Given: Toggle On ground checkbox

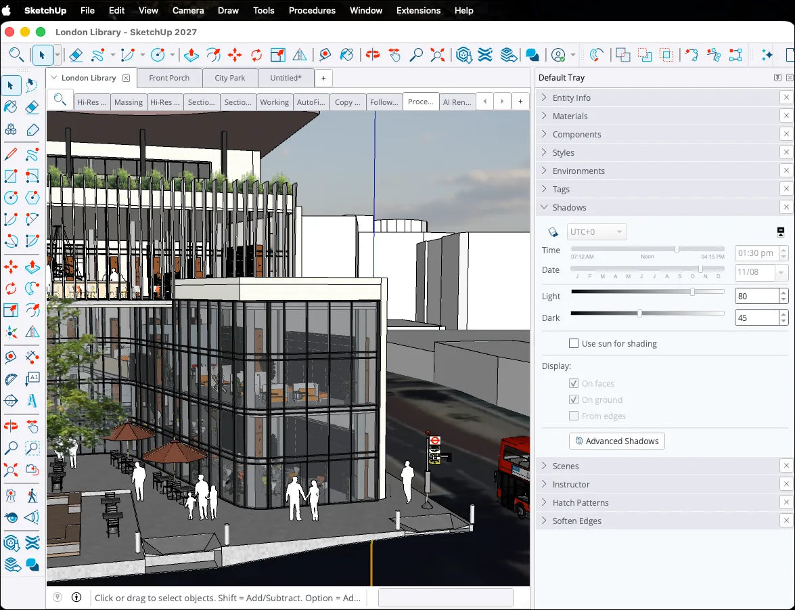Looking at the screenshot, I should pyautogui.click(x=574, y=399).
